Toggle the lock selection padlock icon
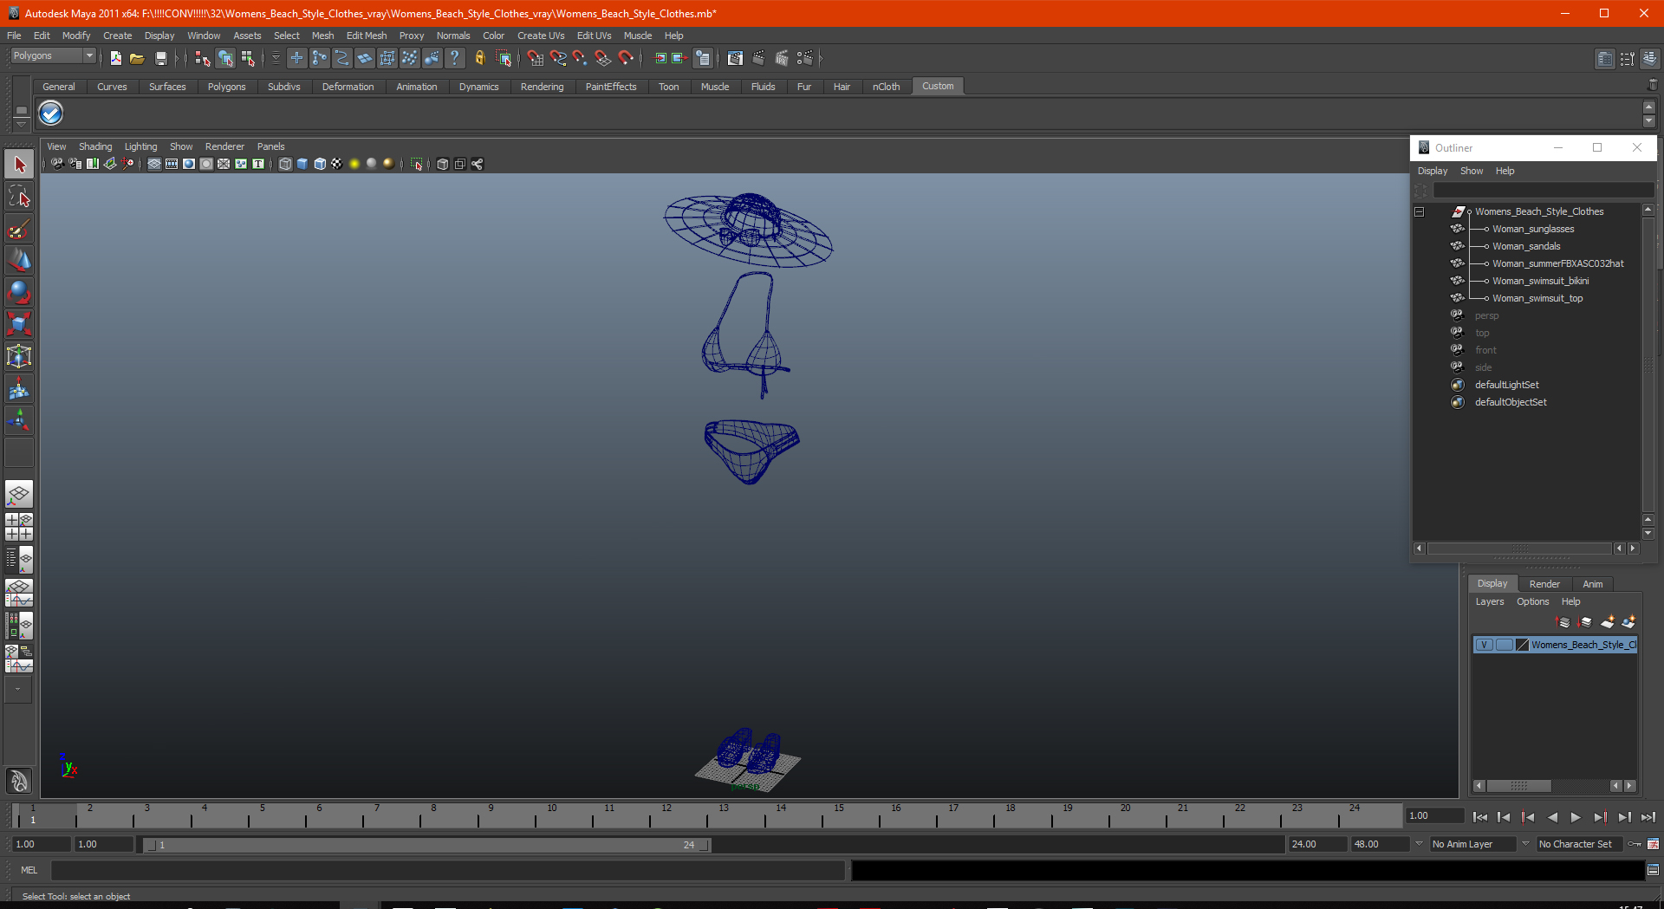 [x=479, y=58]
